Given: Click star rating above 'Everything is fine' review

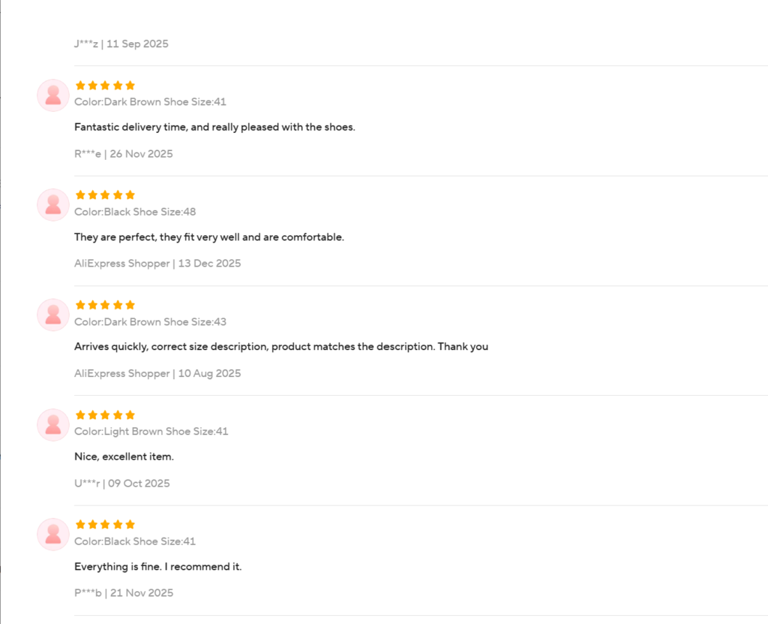Looking at the screenshot, I should tap(105, 525).
